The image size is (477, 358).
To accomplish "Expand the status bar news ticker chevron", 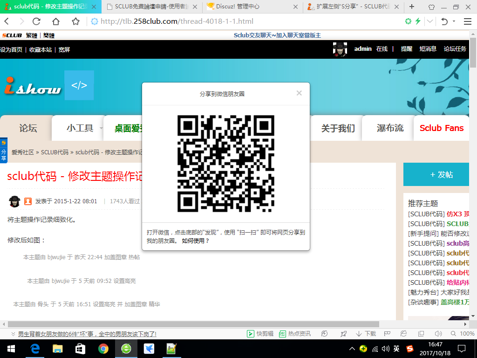I will pyautogui.click(x=13, y=334).
